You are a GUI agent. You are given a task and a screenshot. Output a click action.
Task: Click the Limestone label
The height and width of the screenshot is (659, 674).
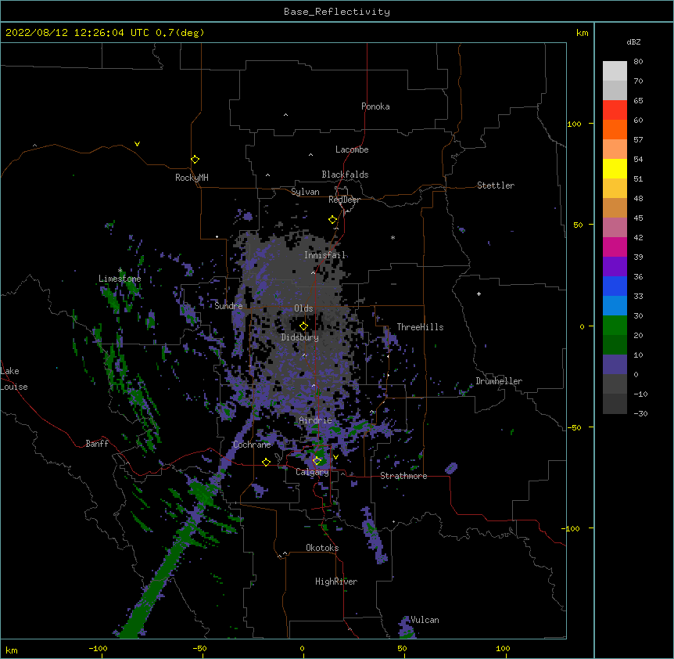tap(120, 279)
